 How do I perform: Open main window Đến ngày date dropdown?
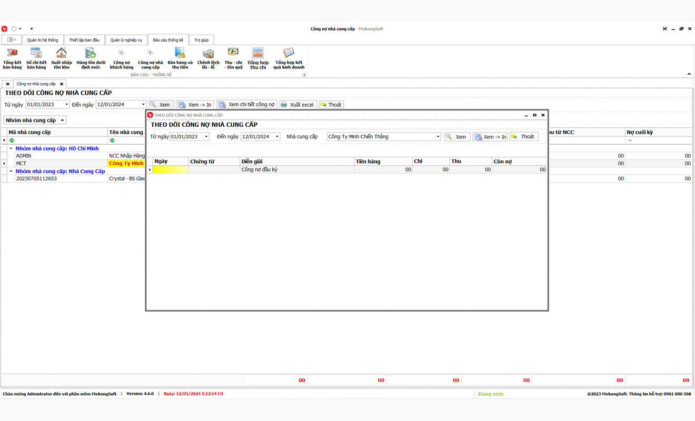(143, 105)
